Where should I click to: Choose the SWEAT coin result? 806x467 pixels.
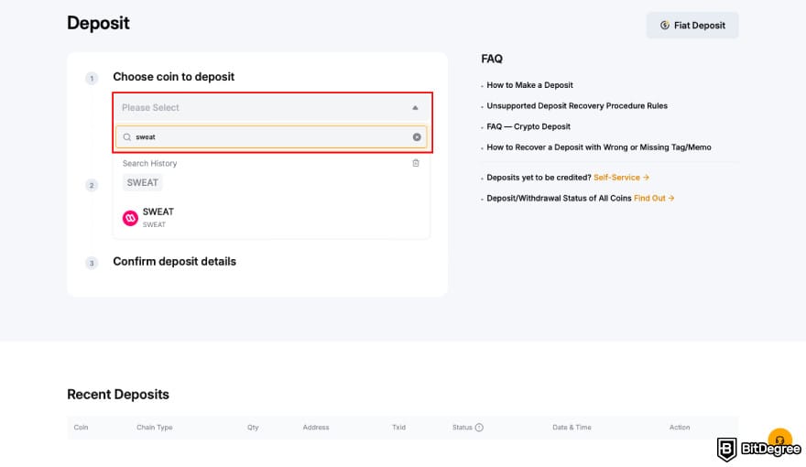click(271, 218)
